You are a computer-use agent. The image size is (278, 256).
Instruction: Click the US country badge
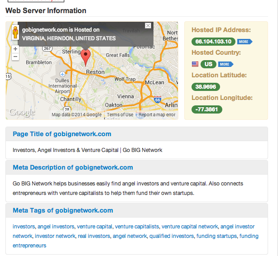pyautogui.click(x=208, y=64)
